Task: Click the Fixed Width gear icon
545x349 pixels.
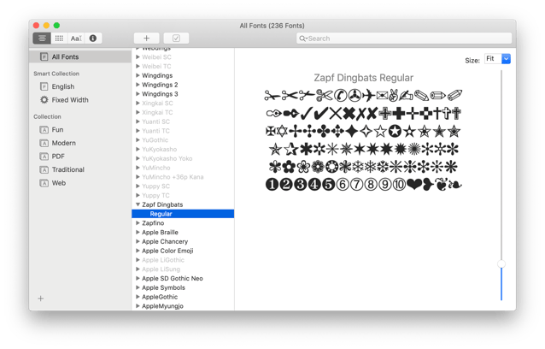Action: tap(44, 100)
